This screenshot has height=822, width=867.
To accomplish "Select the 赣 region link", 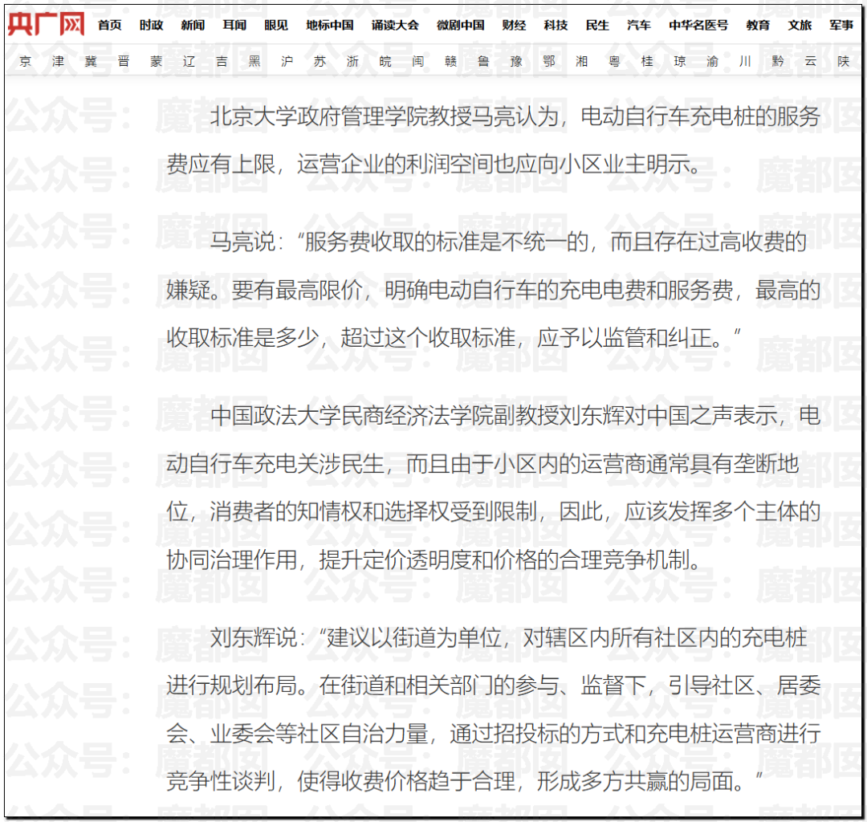I will pyautogui.click(x=450, y=61).
